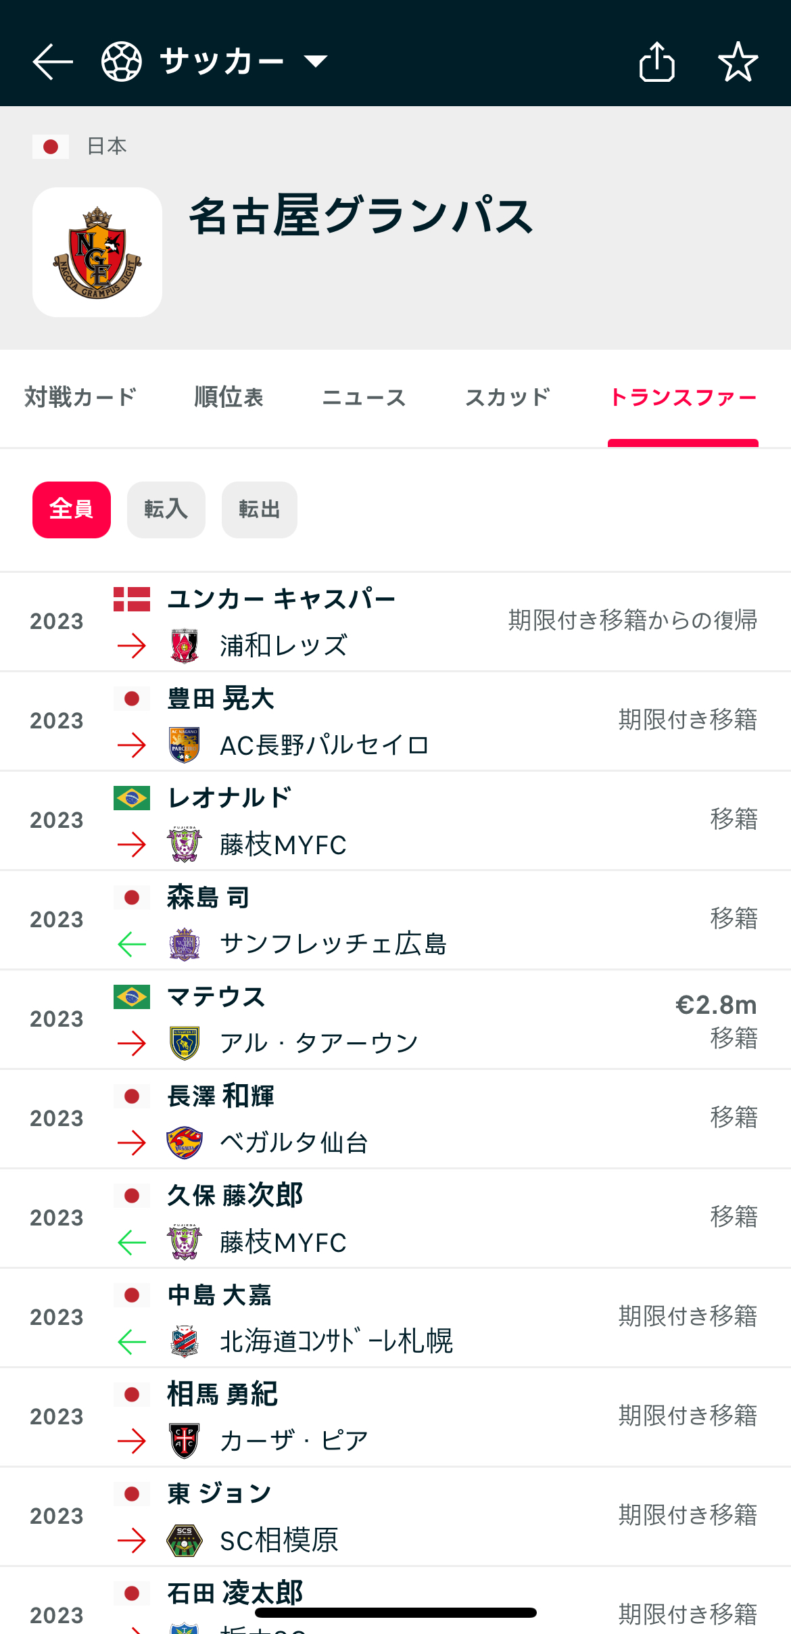Toggle the favorite star icon
Image resolution: width=791 pixels, height=1634 pixels.
(738, 62)
